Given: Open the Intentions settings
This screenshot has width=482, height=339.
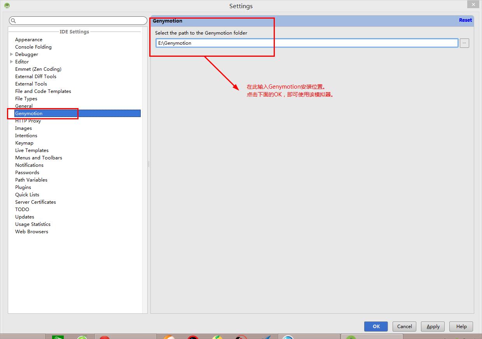Looking at the screenshot, I should click(x=26, y=136).
